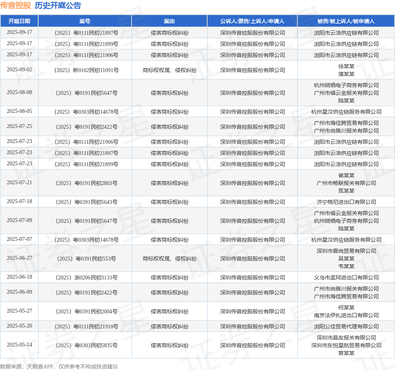The image size is (395, 370).
Task: Click defendant 浏阳公佳贸易代理有限公司
Action: tap(346, 327)
